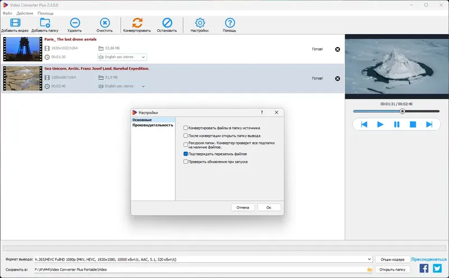Select the Sea Unicorn. Arctic. Franz Josef Land title
Viewport: 449px width, 278px height.
point(97,68)
